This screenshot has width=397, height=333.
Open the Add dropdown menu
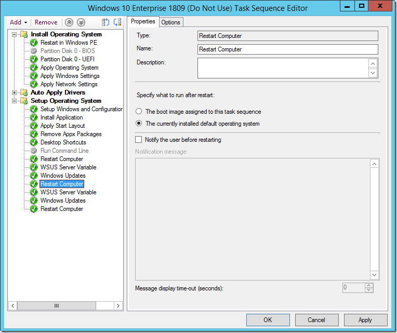tap(19, 22)
